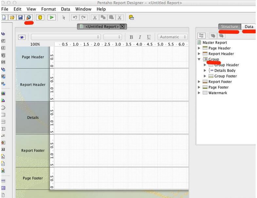Add a data source with the yellow cylinder icon
This screenshot has height=198, width=257.
point(40,17)
